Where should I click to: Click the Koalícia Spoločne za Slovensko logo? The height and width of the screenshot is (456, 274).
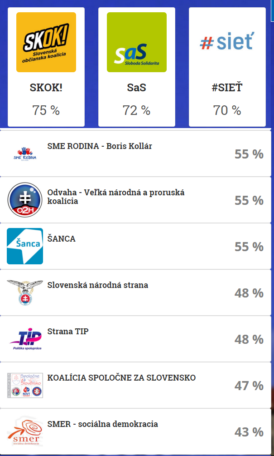coord(25,385)
